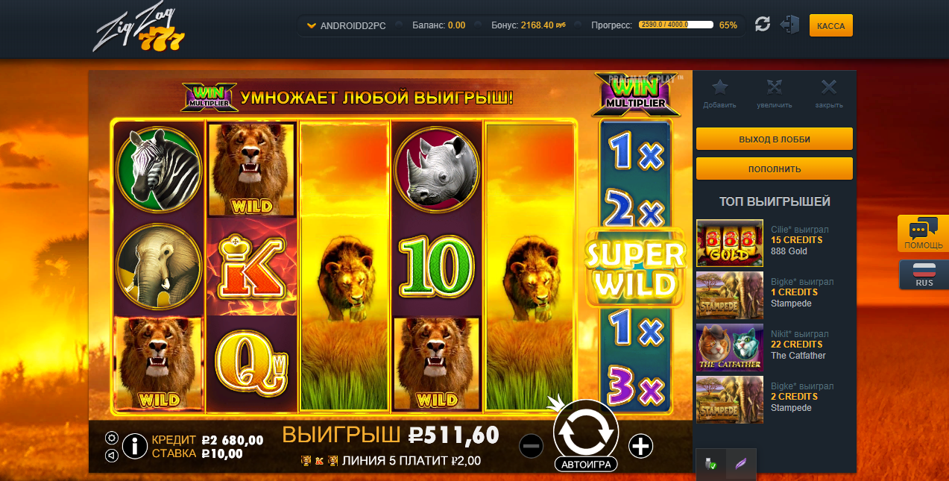Open the RUS language selector
Viewport: 949px width, 481px height.
924,275
